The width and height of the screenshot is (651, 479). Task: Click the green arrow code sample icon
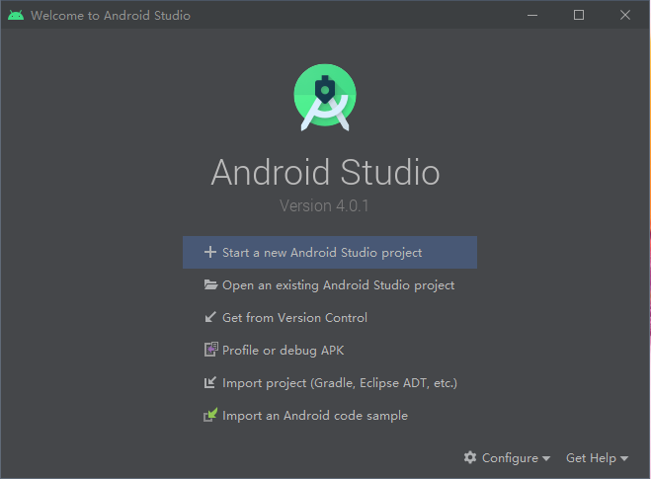coord(210,415)
